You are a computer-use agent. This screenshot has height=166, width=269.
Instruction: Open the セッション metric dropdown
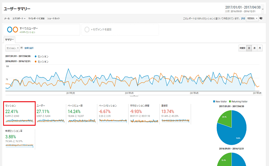pos(12,48)
